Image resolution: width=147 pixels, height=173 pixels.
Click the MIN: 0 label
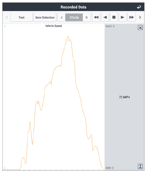110,168
